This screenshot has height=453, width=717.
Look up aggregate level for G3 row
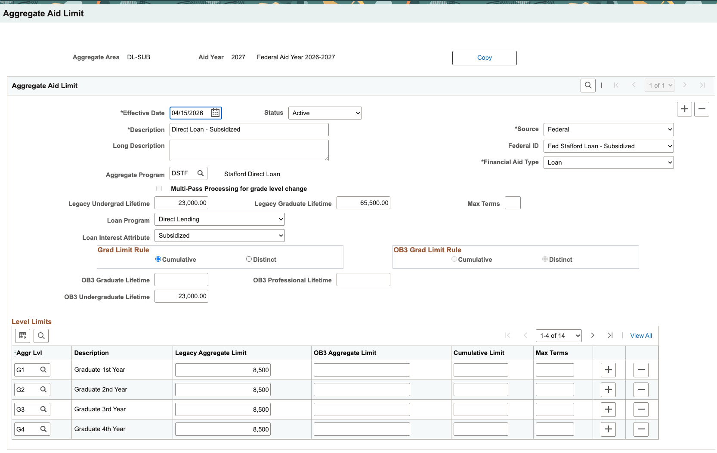(43, 409)
